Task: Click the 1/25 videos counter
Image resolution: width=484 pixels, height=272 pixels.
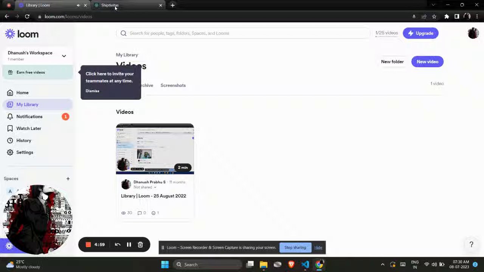Action: pyautogui.click(x=386, y=33)
